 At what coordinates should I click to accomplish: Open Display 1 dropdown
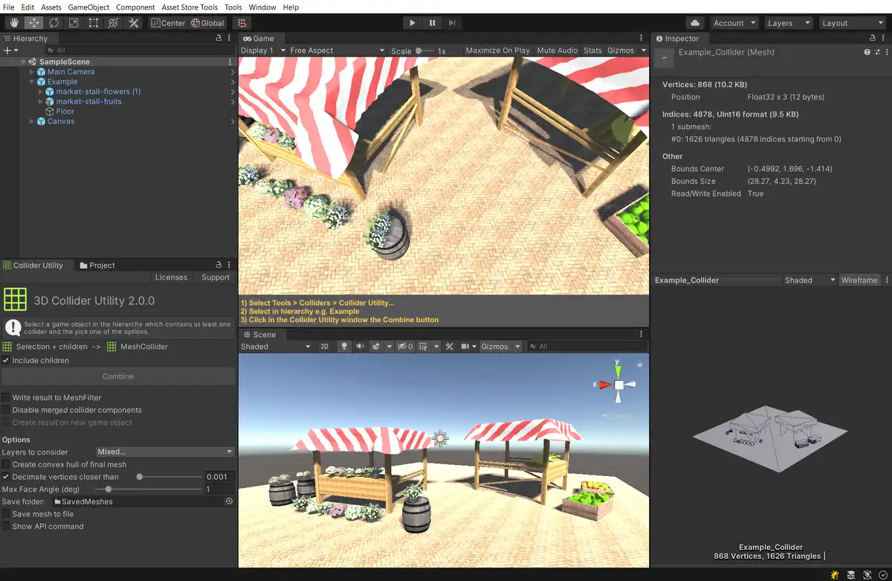point(262,51)
